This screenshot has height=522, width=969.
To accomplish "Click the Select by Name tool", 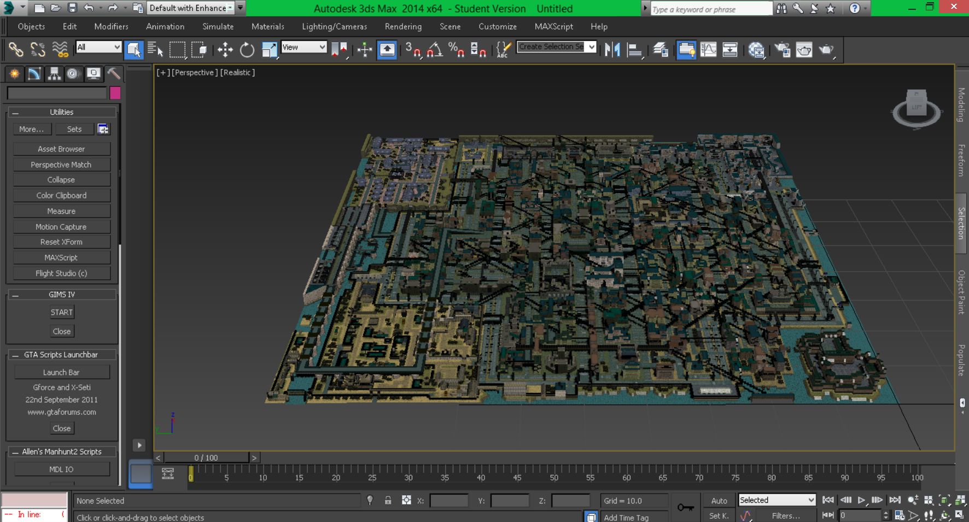I will pos(155,50).
